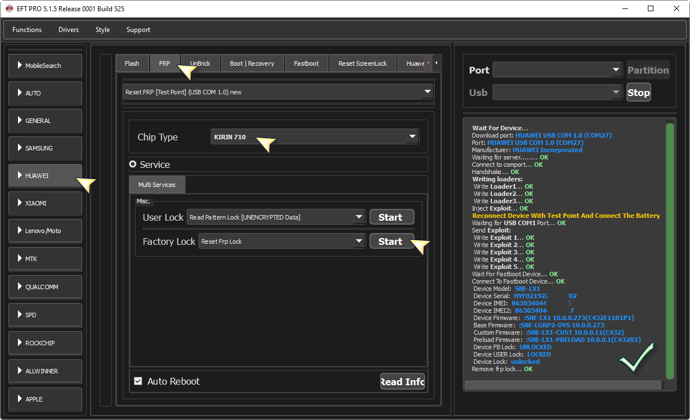This screenshot has width=690, height=420.
Task: Open the AUTO sidebar section
Action: click(x=46, y=93)
